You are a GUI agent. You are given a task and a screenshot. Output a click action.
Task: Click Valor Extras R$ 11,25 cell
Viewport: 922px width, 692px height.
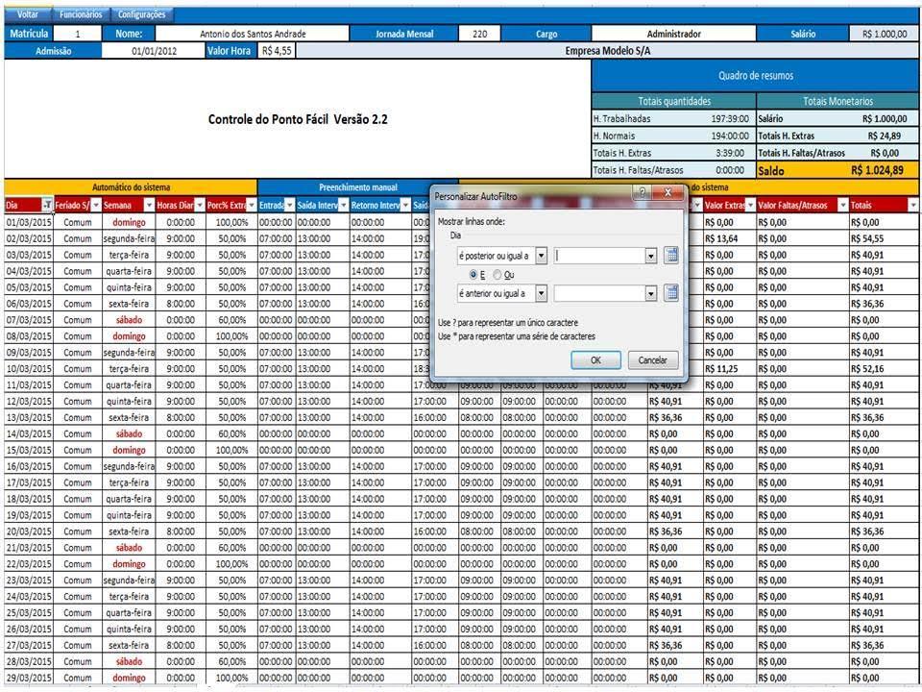point(730,368)
